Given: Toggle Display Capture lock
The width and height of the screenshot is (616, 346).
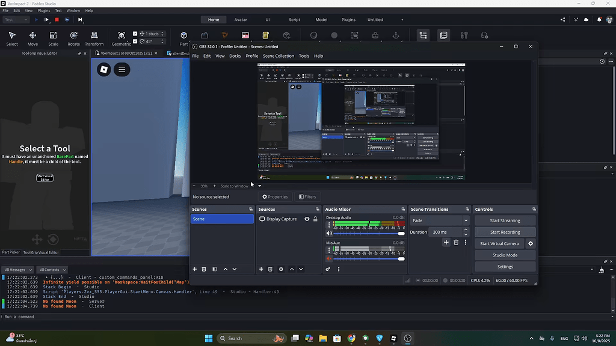Looking at the screenshot, I should [315, 219].
